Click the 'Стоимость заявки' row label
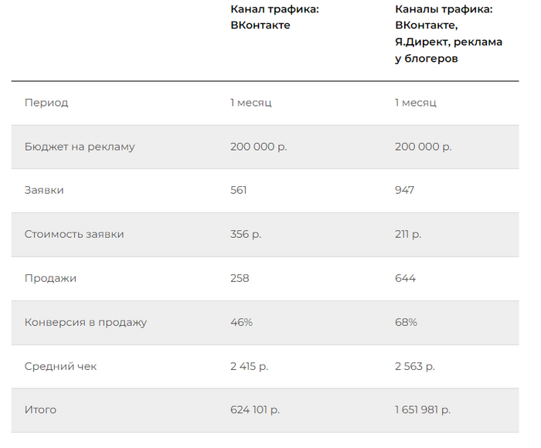Screen dimensions: 541x448 click(74, 234)
